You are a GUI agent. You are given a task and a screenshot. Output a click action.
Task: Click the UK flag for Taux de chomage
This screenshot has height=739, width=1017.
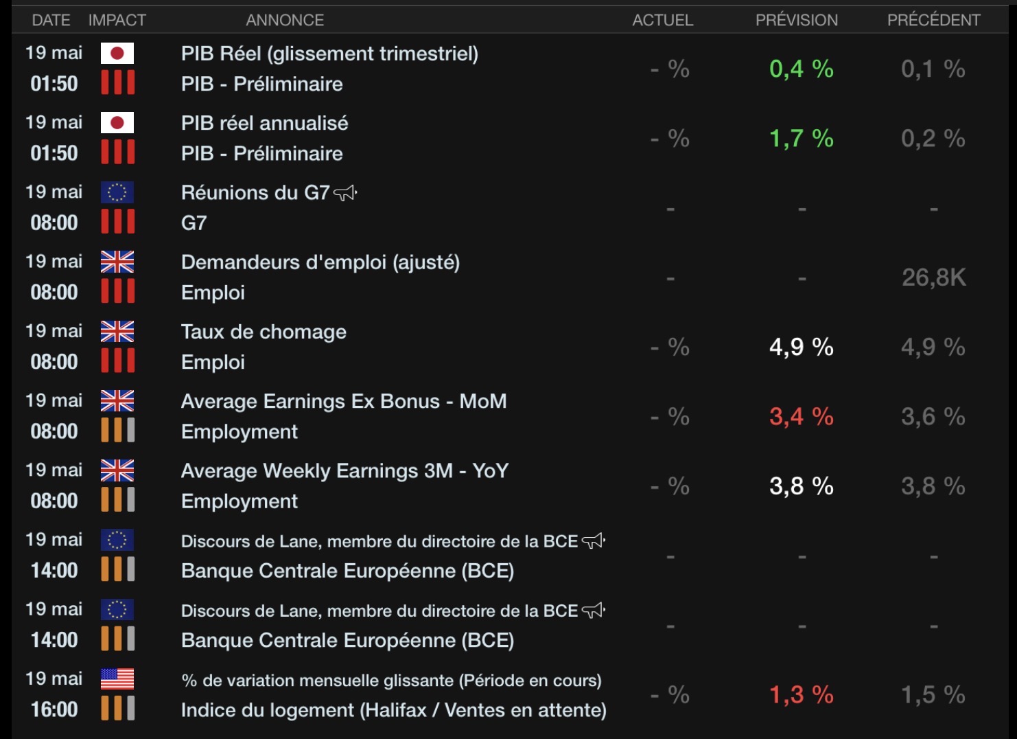(117, 331)
